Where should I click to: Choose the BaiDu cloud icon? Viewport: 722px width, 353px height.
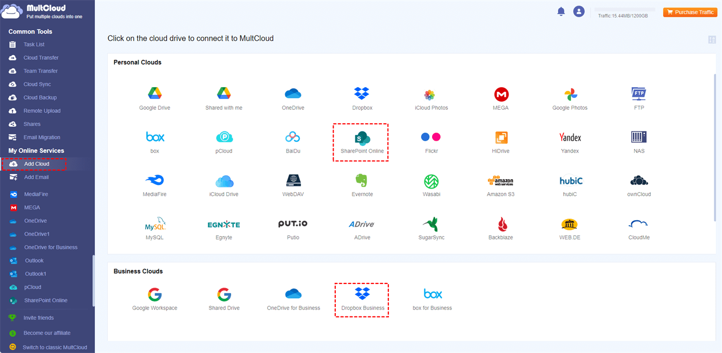click(293, 142)
